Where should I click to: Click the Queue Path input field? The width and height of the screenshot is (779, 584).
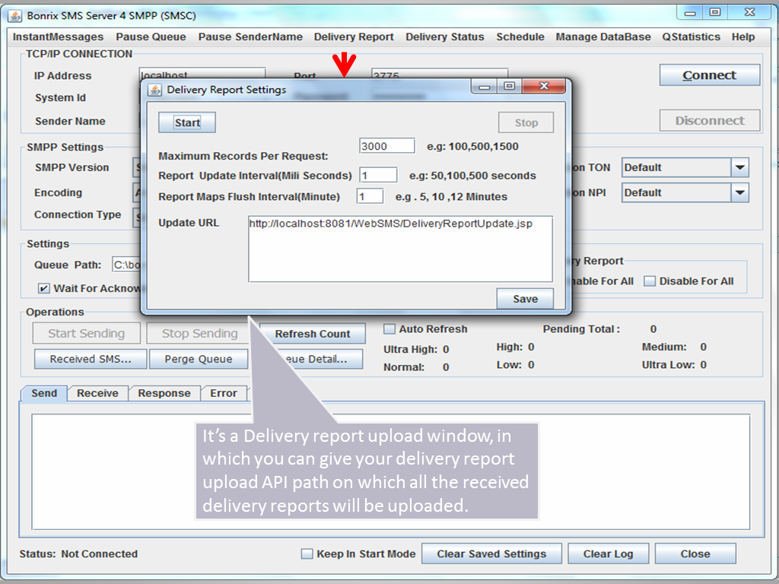click(127, 265)
